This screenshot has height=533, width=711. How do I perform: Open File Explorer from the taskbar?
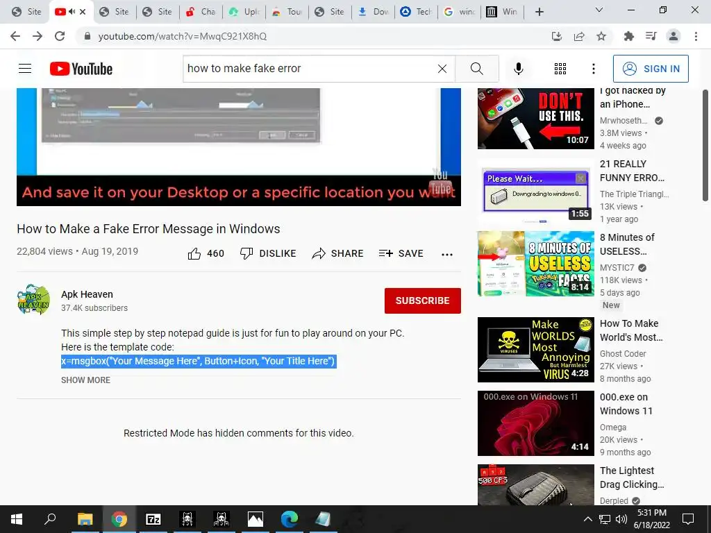[85, 519]
